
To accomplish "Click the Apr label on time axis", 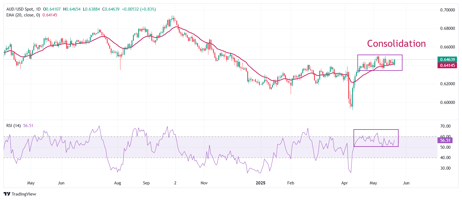I will pyautogui.click(x=345, y=183).
